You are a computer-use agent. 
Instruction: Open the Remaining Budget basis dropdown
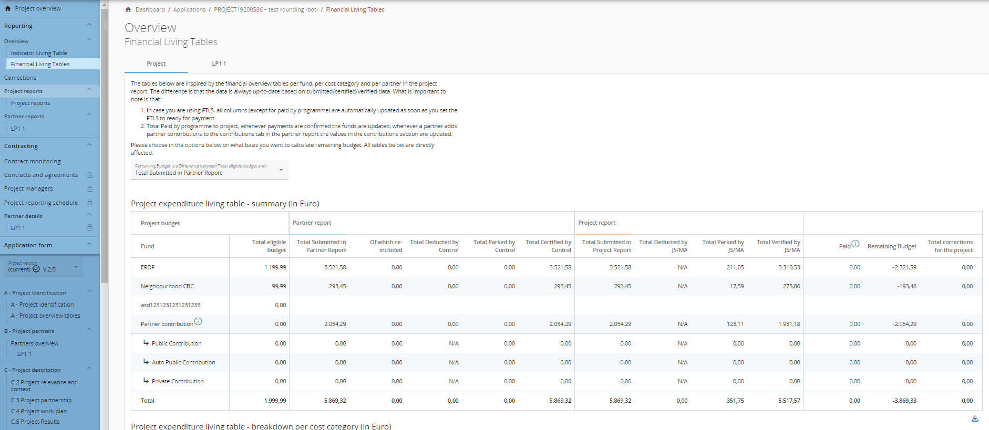pos(209,170)
